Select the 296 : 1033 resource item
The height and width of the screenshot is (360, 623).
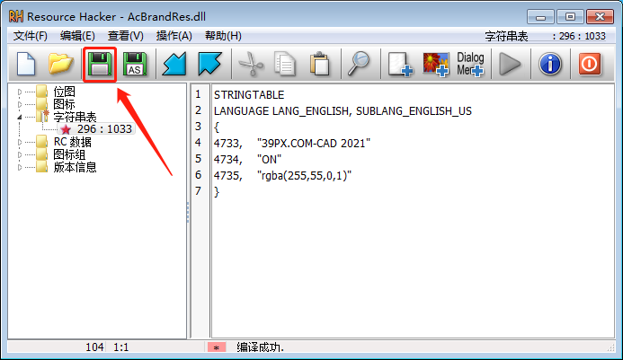tap(104, 129)
